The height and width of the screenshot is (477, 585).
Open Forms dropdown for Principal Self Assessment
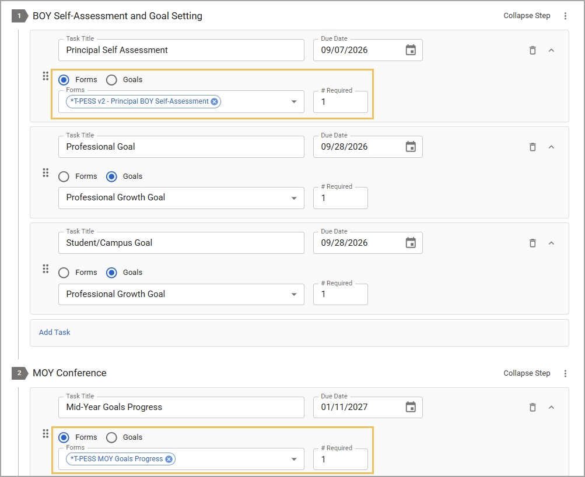click(294, 101)
